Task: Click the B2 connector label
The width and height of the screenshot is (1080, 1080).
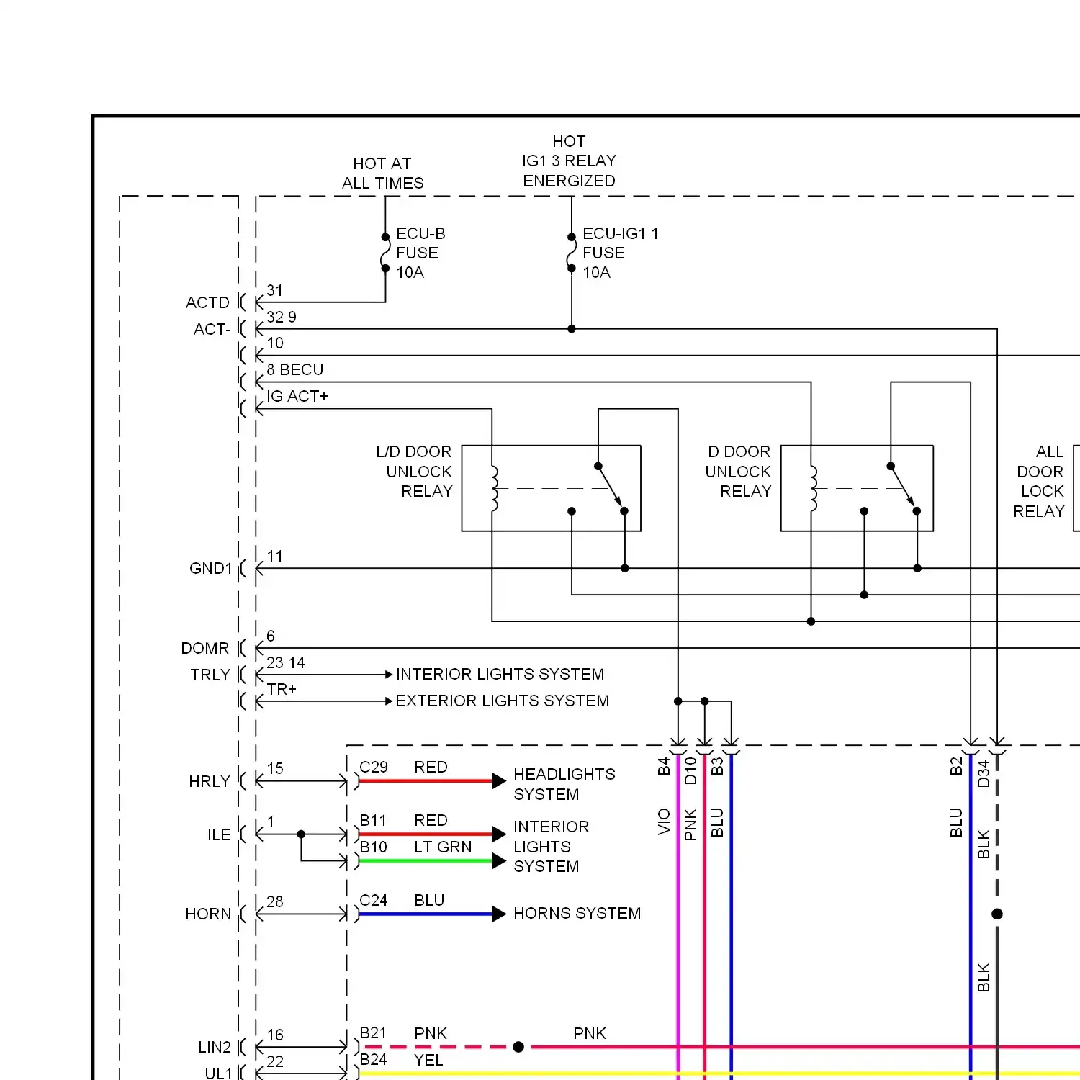Action: point(956,766)
